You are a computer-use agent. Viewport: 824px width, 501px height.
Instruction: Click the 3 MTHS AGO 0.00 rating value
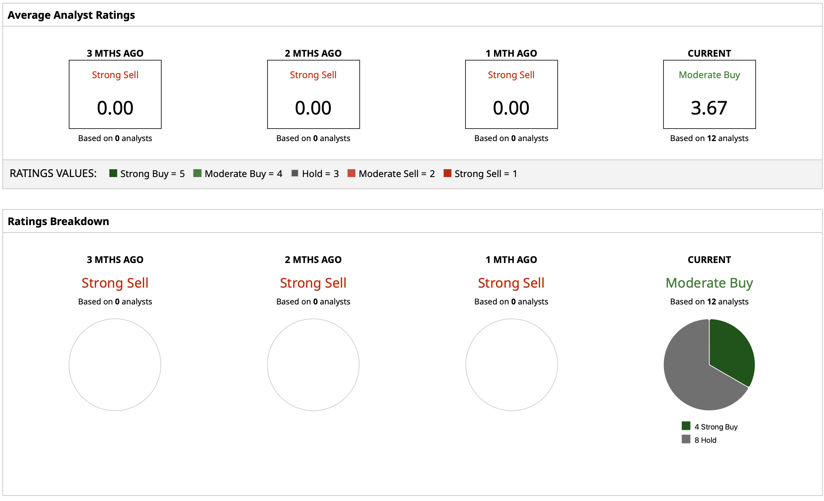[x=115, y=108]
